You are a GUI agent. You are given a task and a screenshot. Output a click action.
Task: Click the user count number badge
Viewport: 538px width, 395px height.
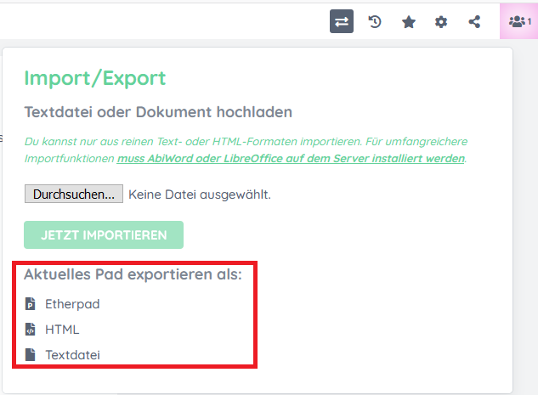coord(530,22)
